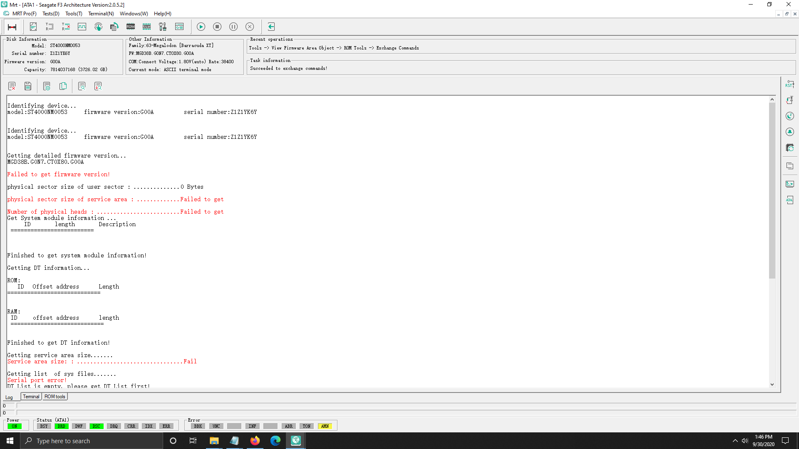Click the RAM chip toolbar icon
The image size is (799, 449).
coord(146,27)
